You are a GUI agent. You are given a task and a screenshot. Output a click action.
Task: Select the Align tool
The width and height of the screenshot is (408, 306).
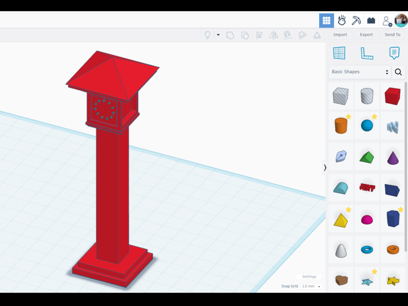click(x=259, y=35)
